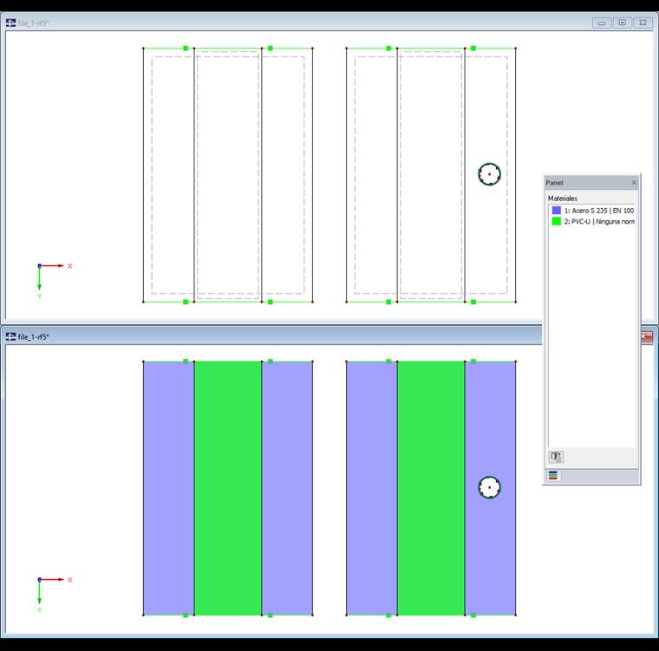Click the top window title 'file_1-rf5*'
Screen dimensions: 659x651
click(34, 23)
